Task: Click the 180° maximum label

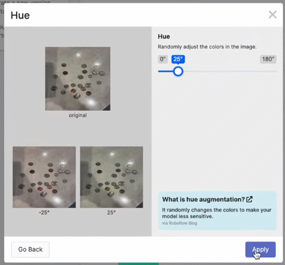Action: pos(268,59)
